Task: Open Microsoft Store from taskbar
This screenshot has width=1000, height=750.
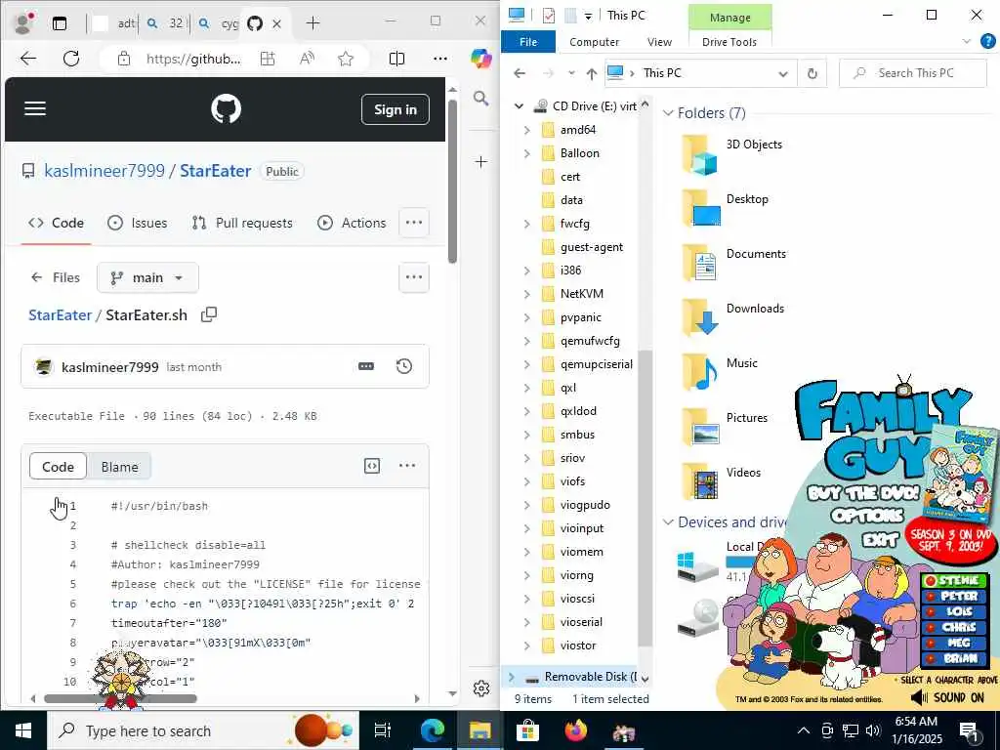Action: click(x=527, y=730)
